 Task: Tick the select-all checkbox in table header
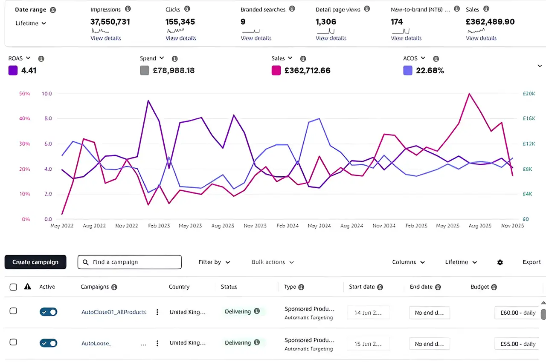(x=13, y=287)
